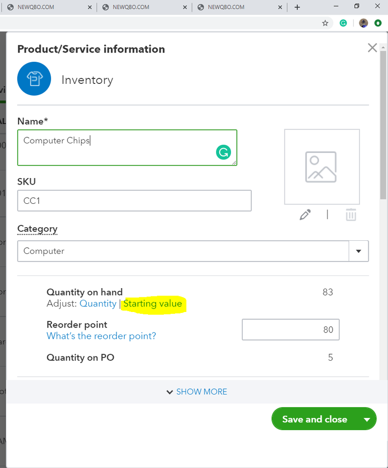This screenshot has height=468, width=388.
Task: Click the Grammarly icon in Name field
Action: pyautogui.click(x=224, y=152)
